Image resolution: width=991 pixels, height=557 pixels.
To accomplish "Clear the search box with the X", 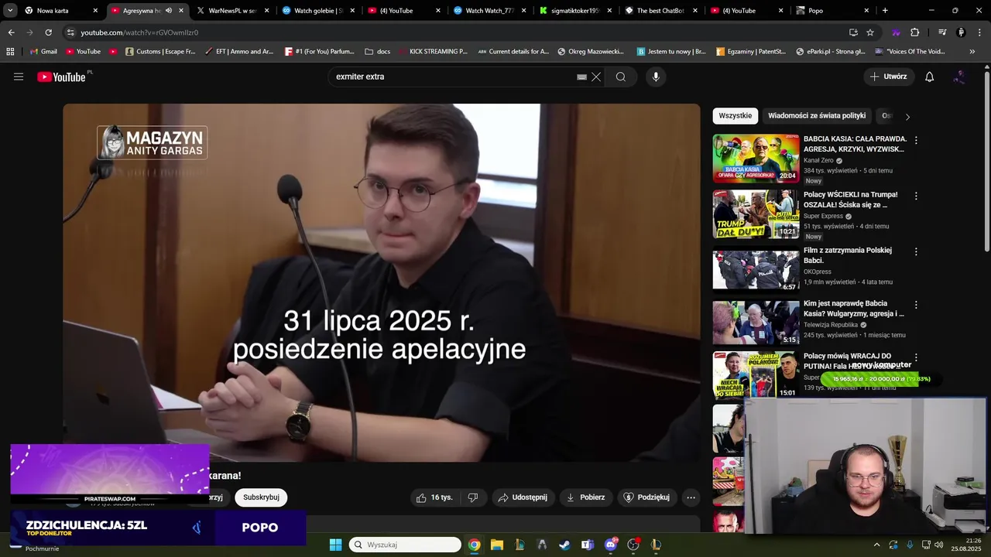I will pyautogui.click(x=596, y=77).
